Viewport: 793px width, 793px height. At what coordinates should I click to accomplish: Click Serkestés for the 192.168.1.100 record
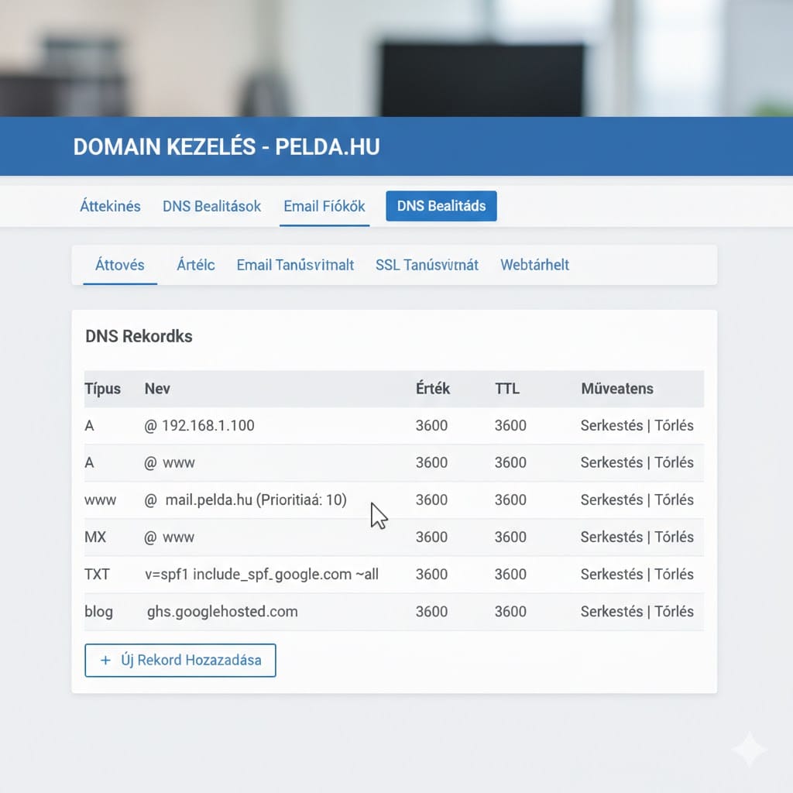point(611,425)
